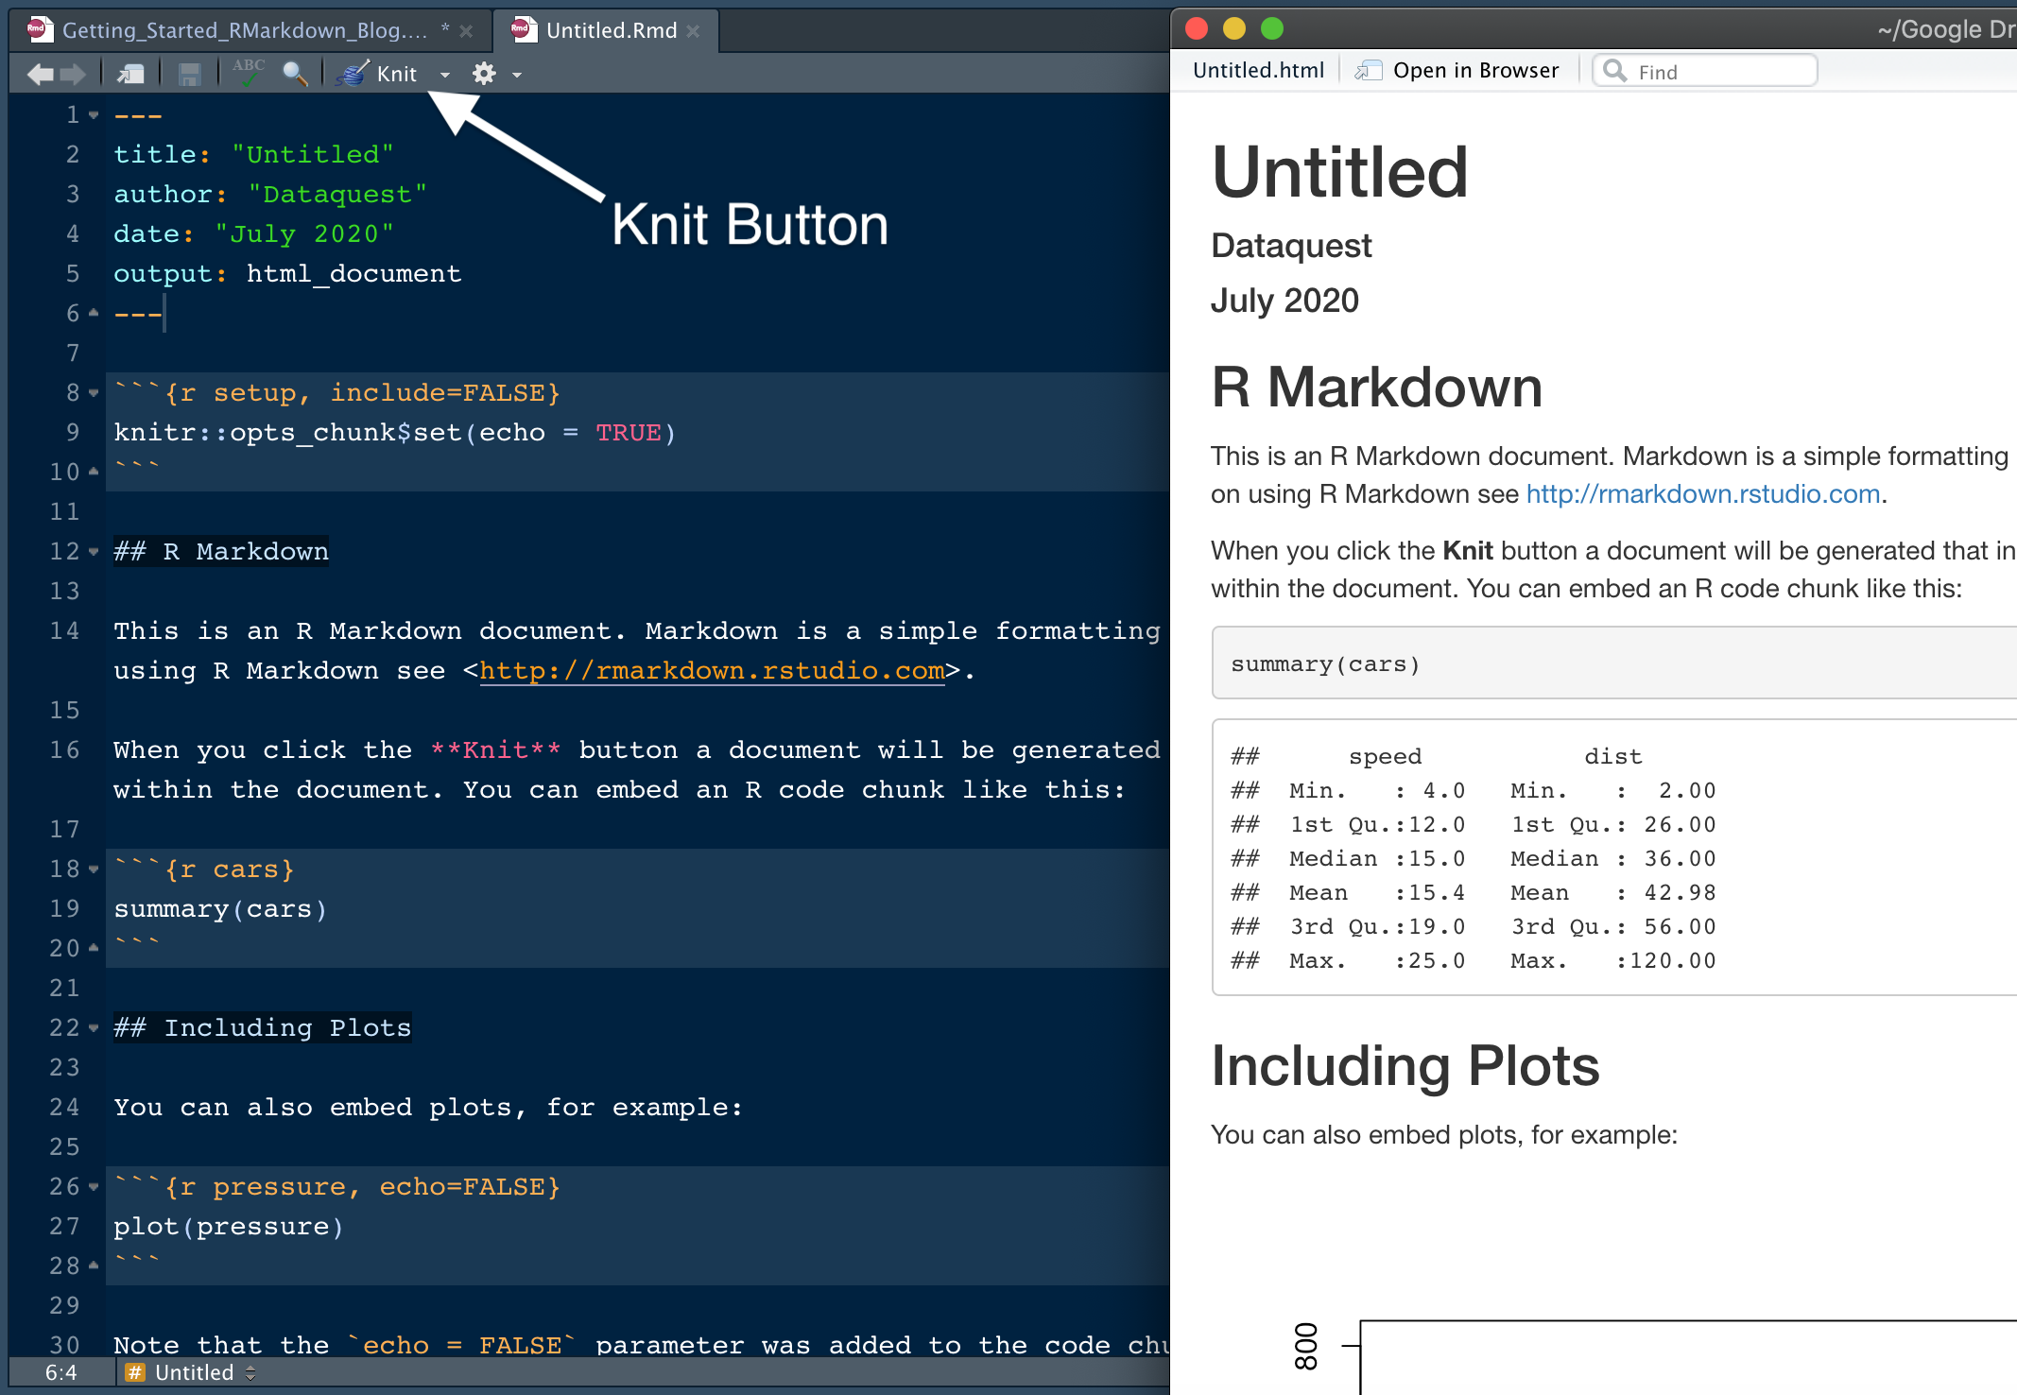Image resolution: width=2017 pixels, height=1395 pixels.
Task: Click the line number 24 in the gutter
Action: coord(64,1107)
